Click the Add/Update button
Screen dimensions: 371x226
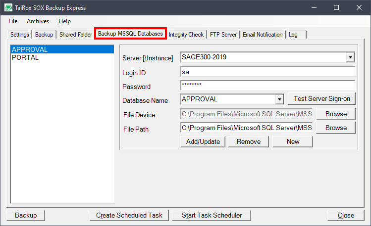(203, 141)
